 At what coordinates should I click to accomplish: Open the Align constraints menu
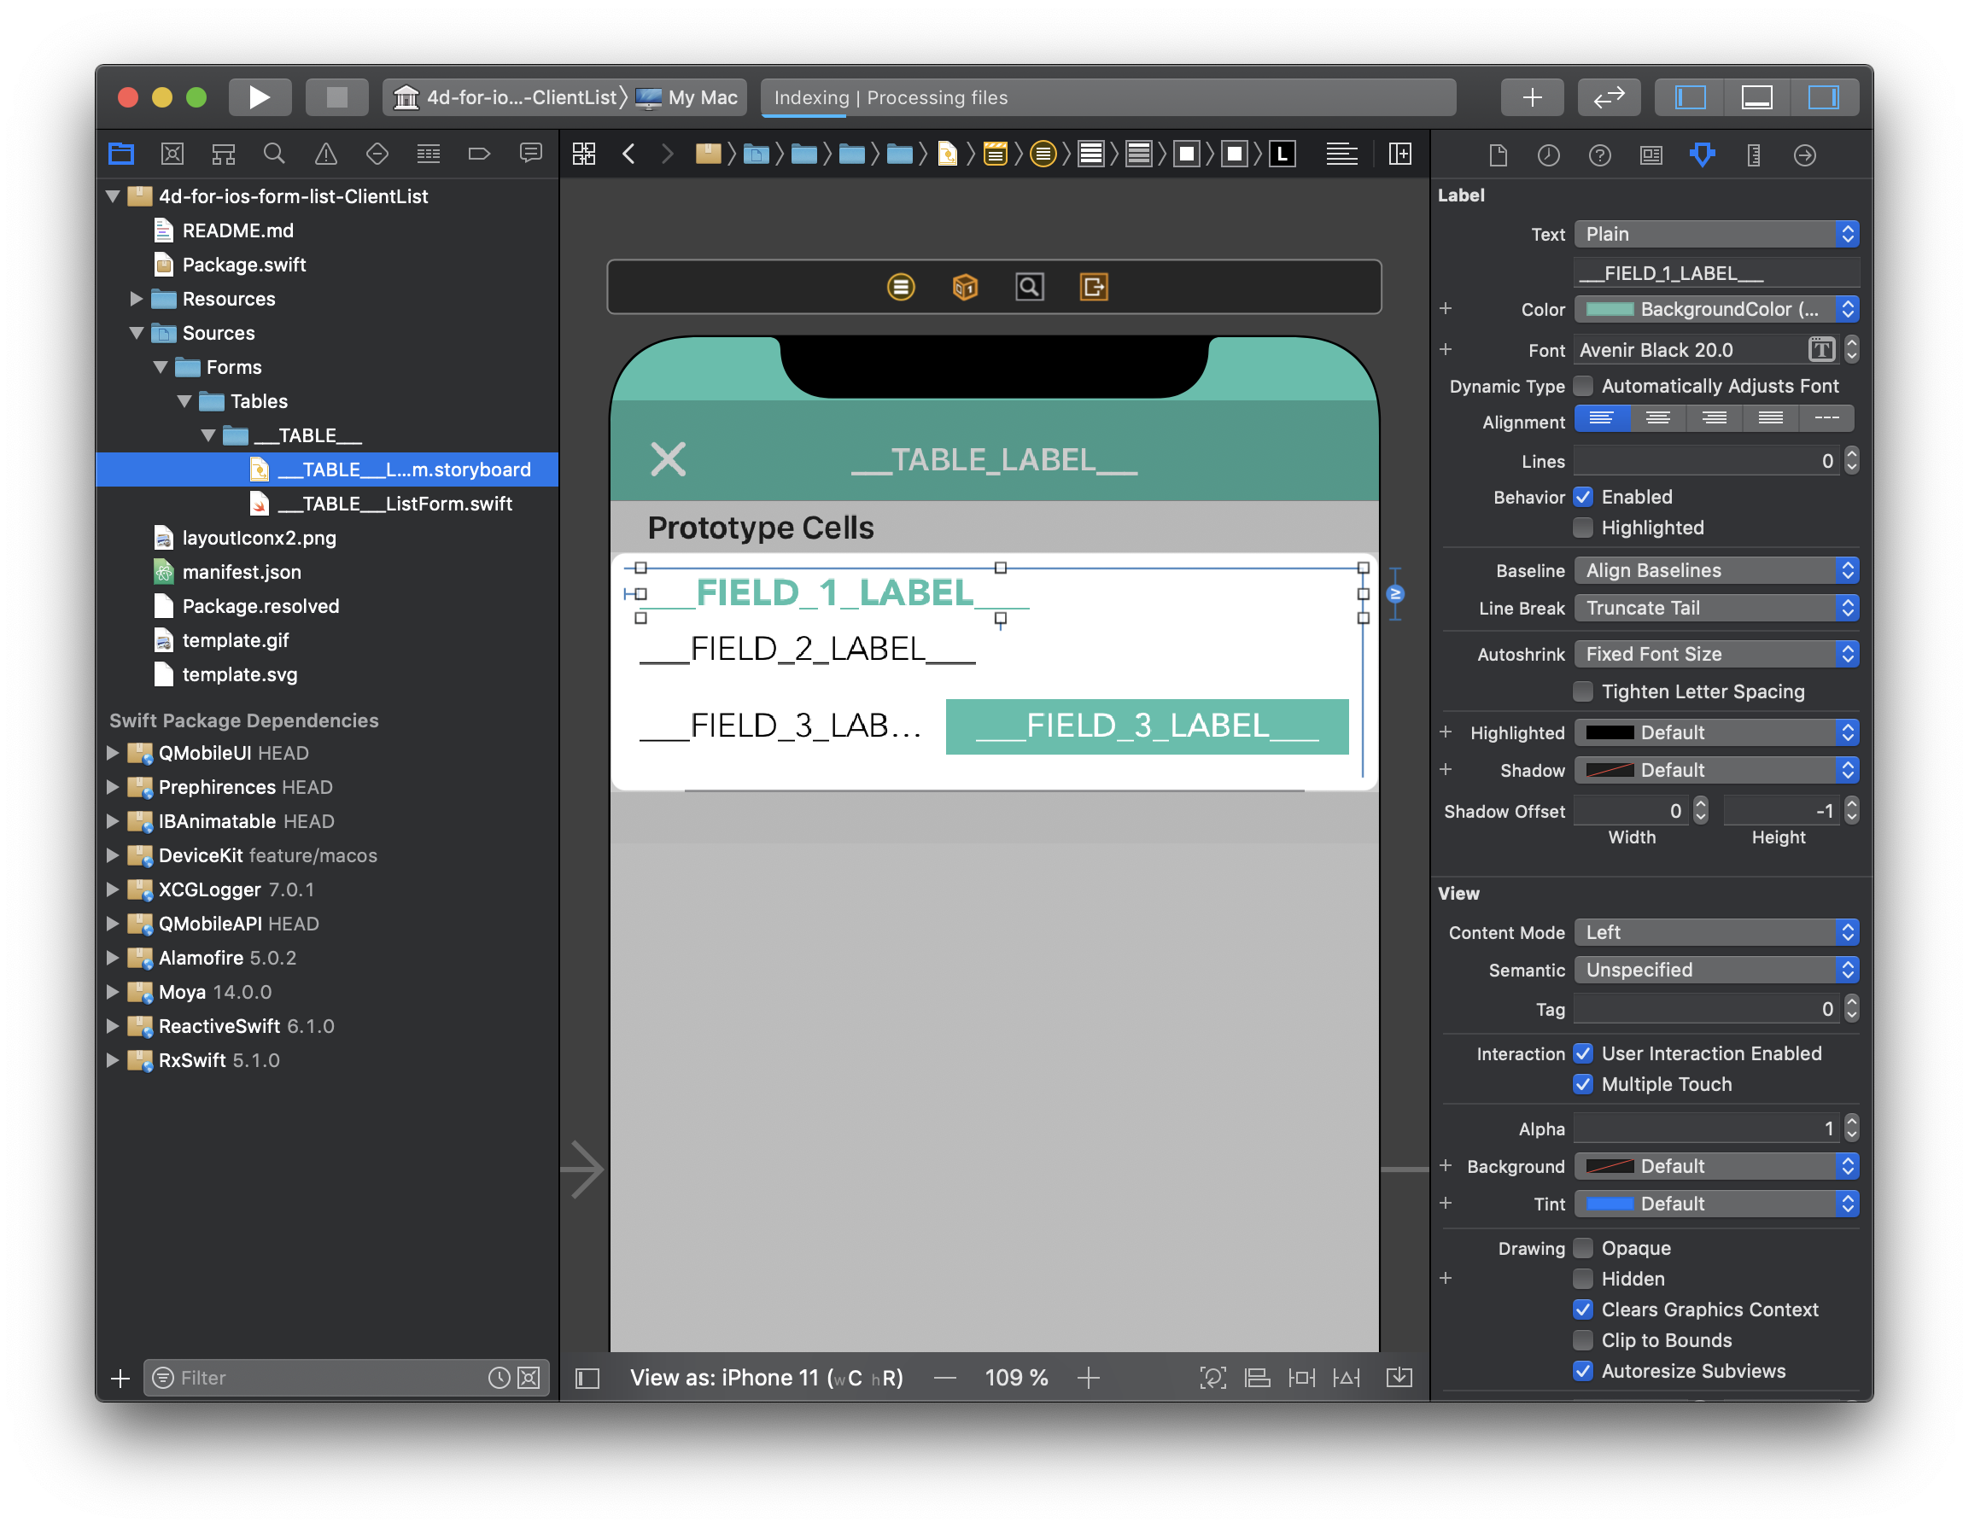coord(1257,1378)
